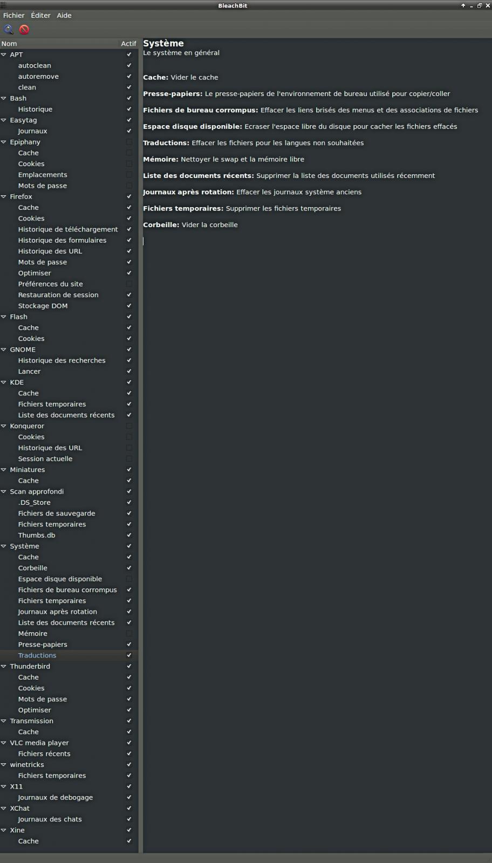Screen dimensions: 492x863
Task: Collapse the Système group arrow
Action: click(x=4, y=546)
